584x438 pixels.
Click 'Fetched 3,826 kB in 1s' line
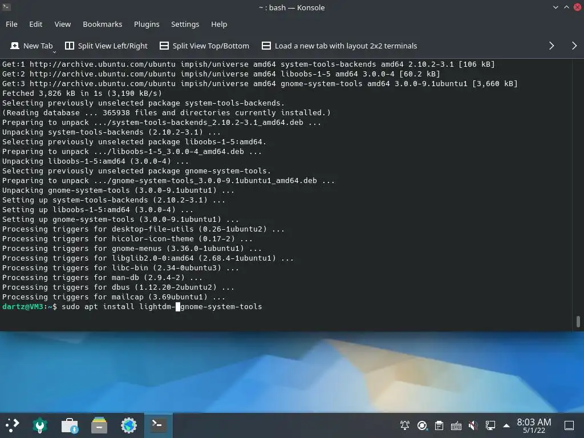click(x=82, y=93)
